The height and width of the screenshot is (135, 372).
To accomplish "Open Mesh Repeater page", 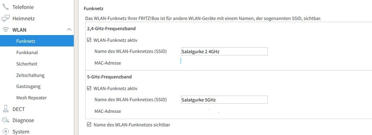I will point(31,98).
